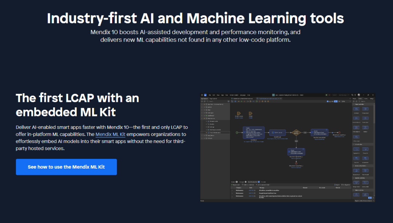Click the green microflow start event
This screenshot has width=393, height=223.
(237, 132)
